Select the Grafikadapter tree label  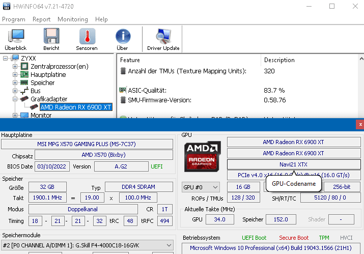[x=49, y=99]
